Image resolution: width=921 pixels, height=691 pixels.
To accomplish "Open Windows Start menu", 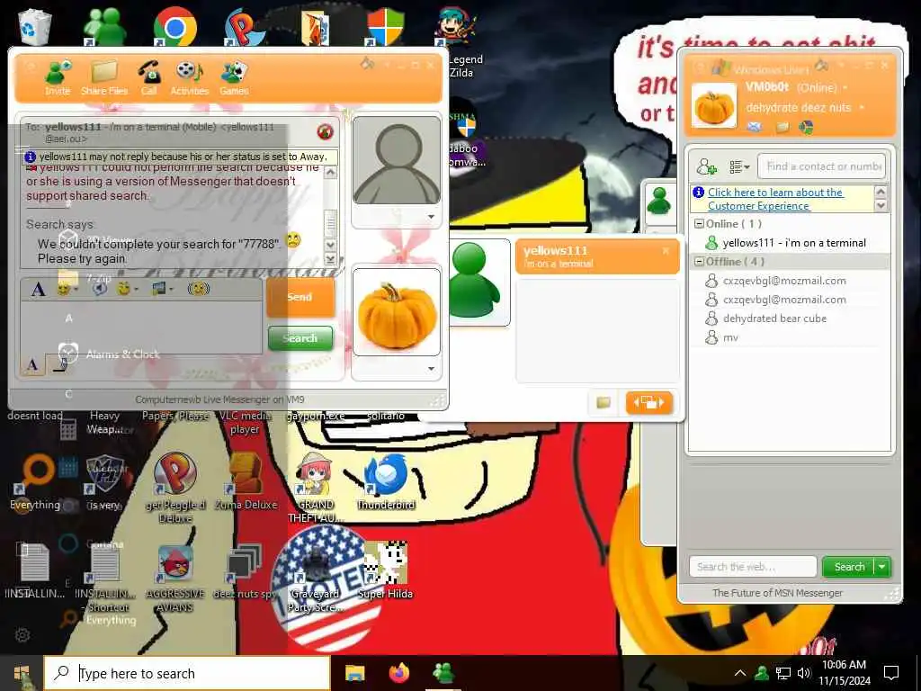I will 22,673.
